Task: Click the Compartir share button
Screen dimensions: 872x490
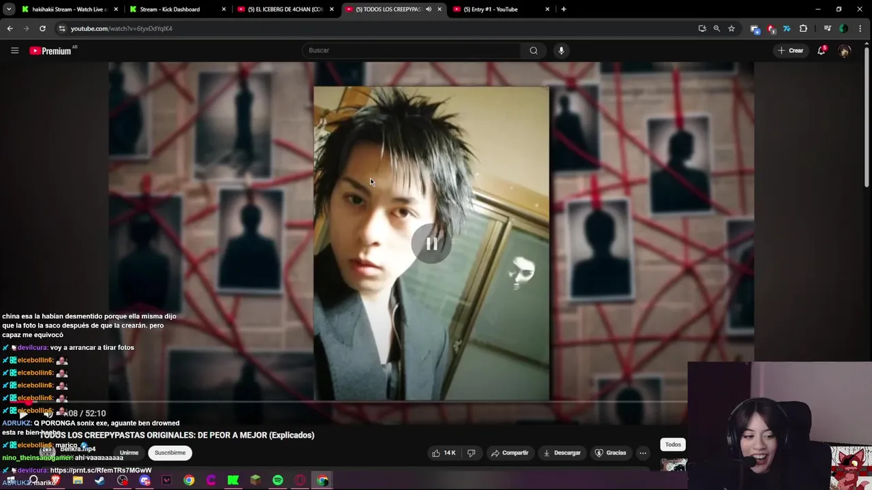Action: click(x=510, y=453)
